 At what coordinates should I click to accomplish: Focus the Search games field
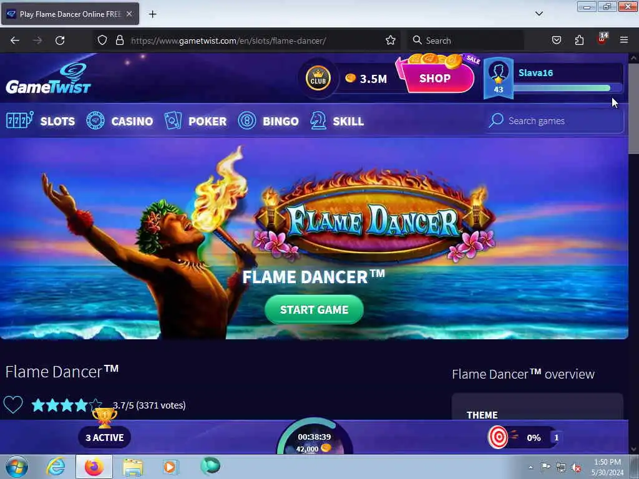click(555, 121)
